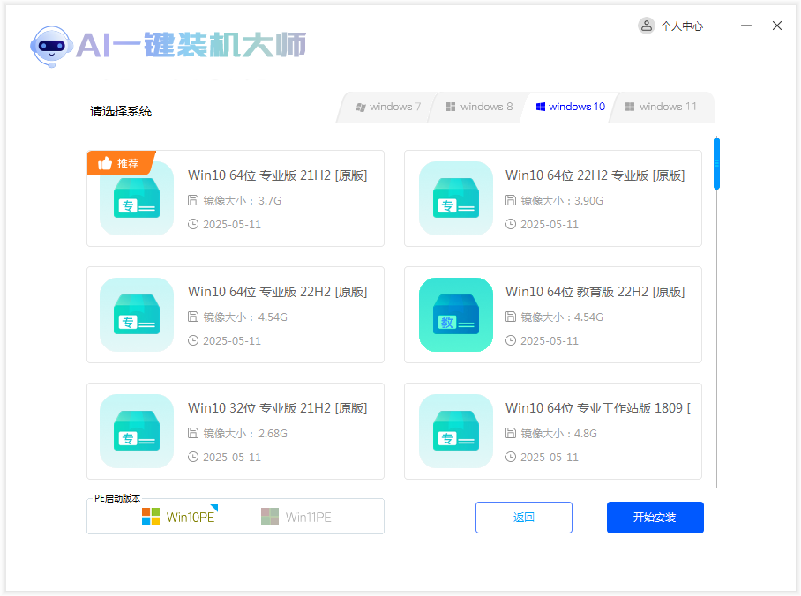801x596 pixels.
Task: Open 个人中心 link
Action: [x=681, y=26]
